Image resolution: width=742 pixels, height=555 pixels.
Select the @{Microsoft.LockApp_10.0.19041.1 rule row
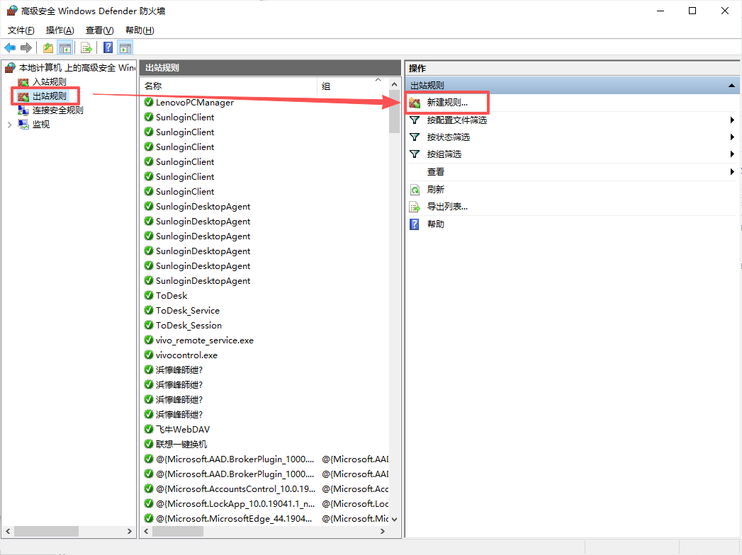point(265,503)
